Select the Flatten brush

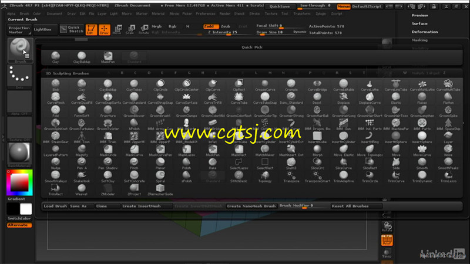(x=448, y=99)
